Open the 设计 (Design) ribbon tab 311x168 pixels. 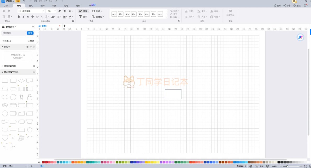42,5
